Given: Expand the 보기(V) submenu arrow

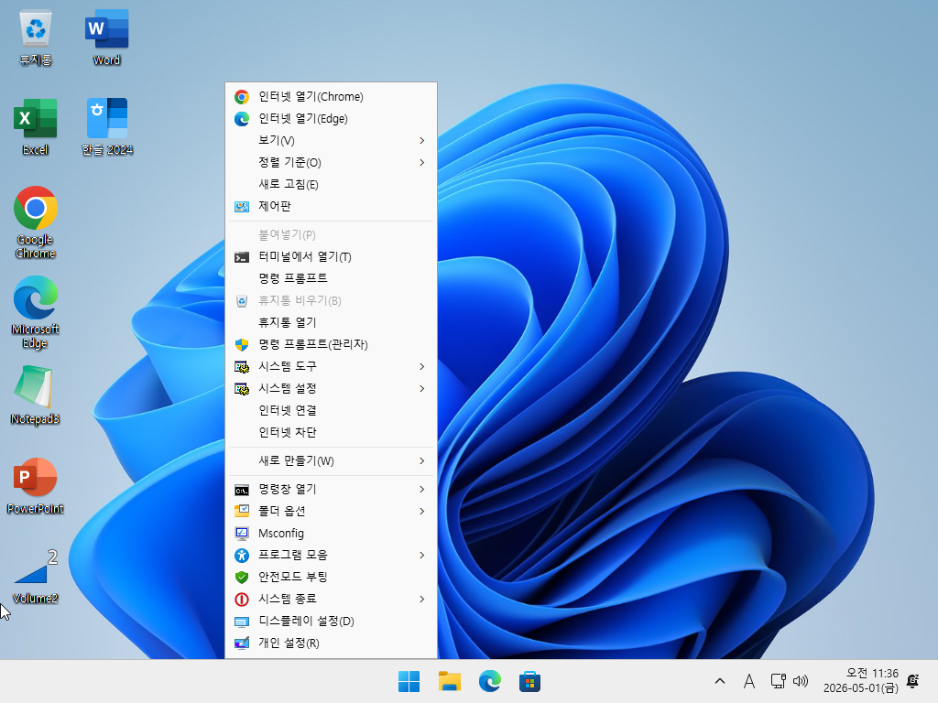Looking at the screenshot, I should pos(422,140).
